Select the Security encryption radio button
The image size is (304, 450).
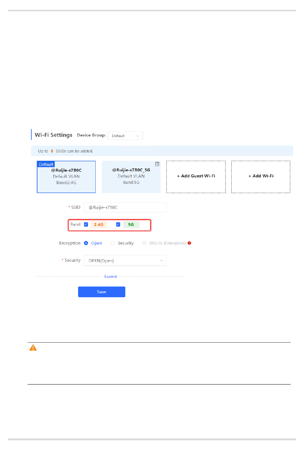click(x=113, y=243)
